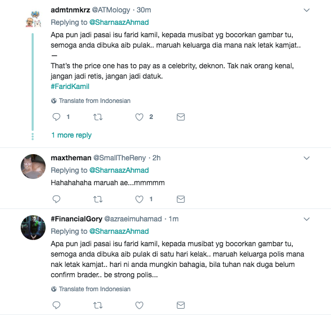This screenshot has height=315, width=331.
Task: Translate admtnmkrz's tweet from Indonesian
Action: (x=94, y=101)
